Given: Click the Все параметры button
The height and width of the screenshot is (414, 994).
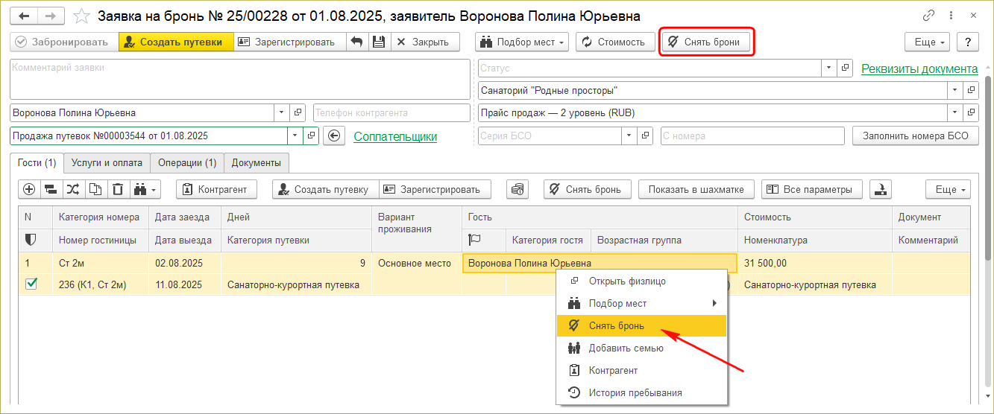Looking at the screenshot, I should (812, 189).
